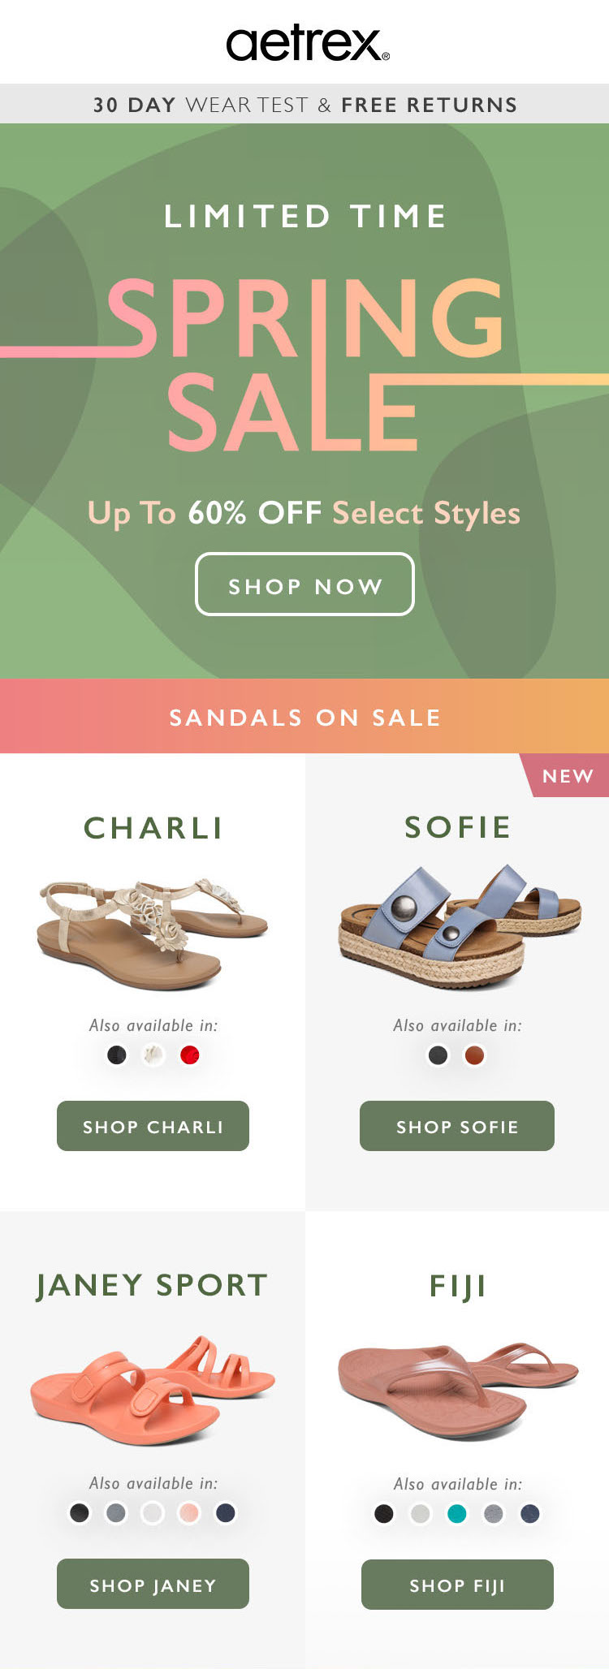This screenshot has width=609, height=1669.
Task: Click the Aetrex logo at top
Action: click(308, 44)
